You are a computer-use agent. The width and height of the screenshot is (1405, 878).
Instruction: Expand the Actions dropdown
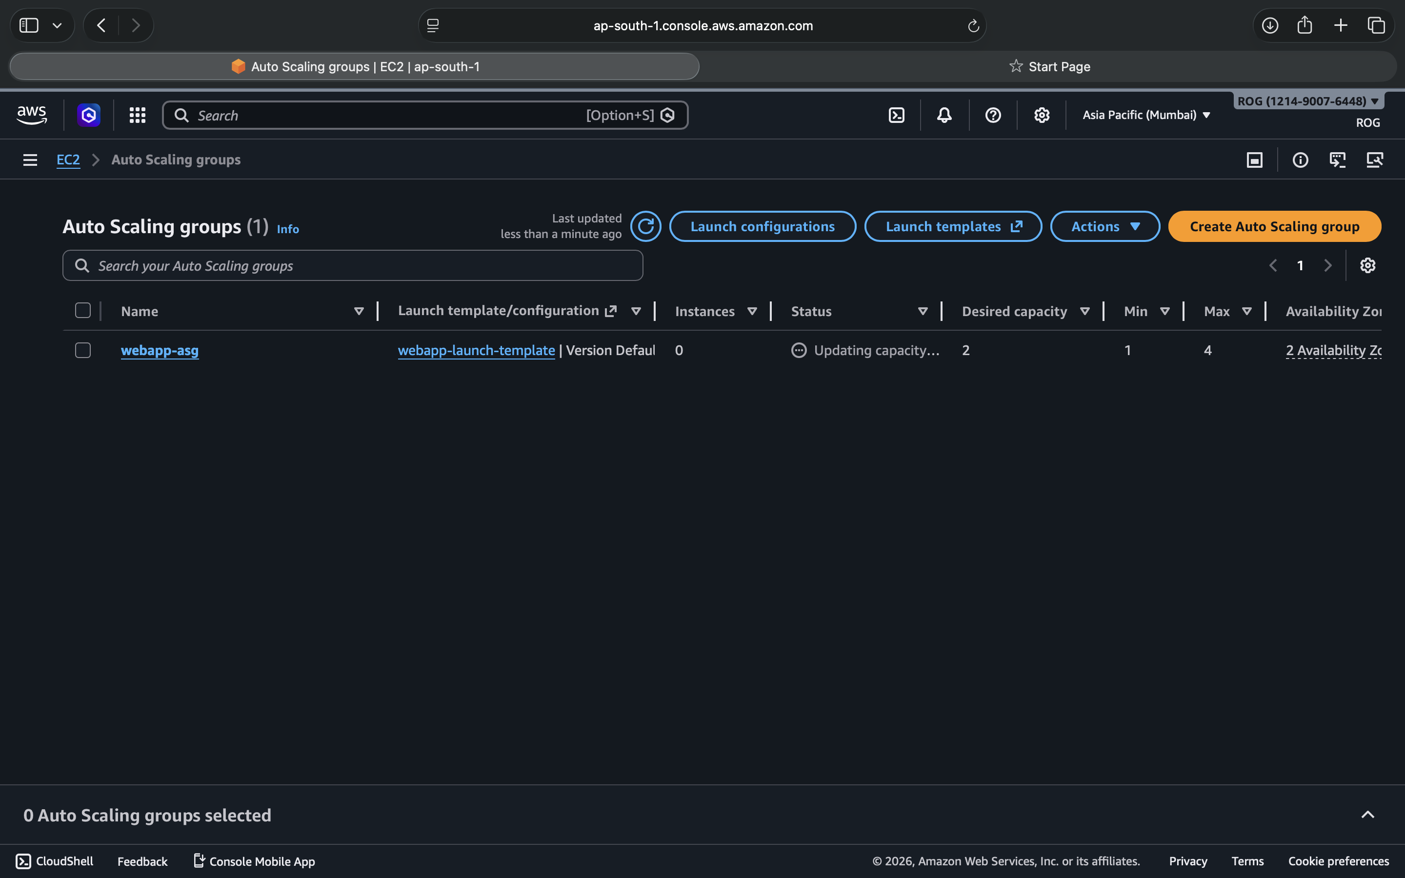pyautogui.click(x=1105, y=226)
